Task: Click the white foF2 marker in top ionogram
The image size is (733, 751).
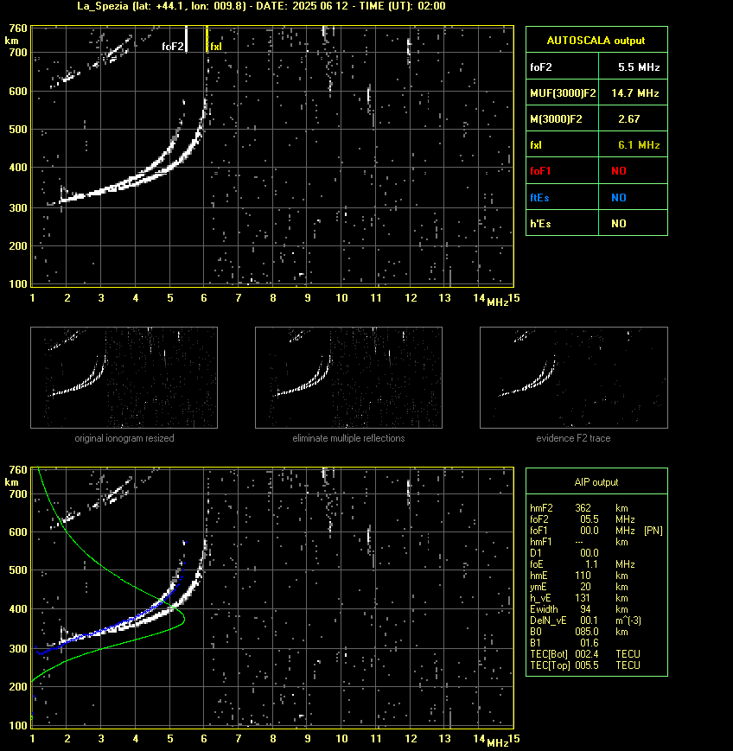Action: pos(187,39)
